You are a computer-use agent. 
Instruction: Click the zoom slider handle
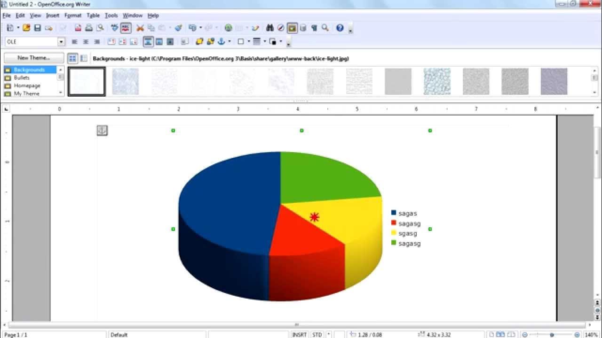pyautogui.click(x=552, y=335)
